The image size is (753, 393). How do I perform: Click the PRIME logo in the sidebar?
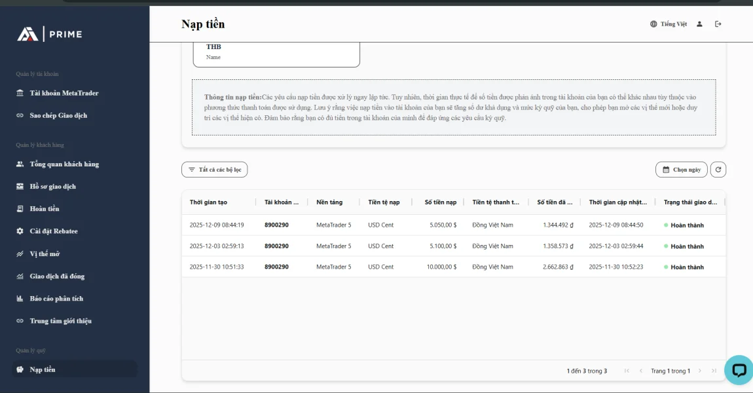pyautogui.click(x=50, y=34)
